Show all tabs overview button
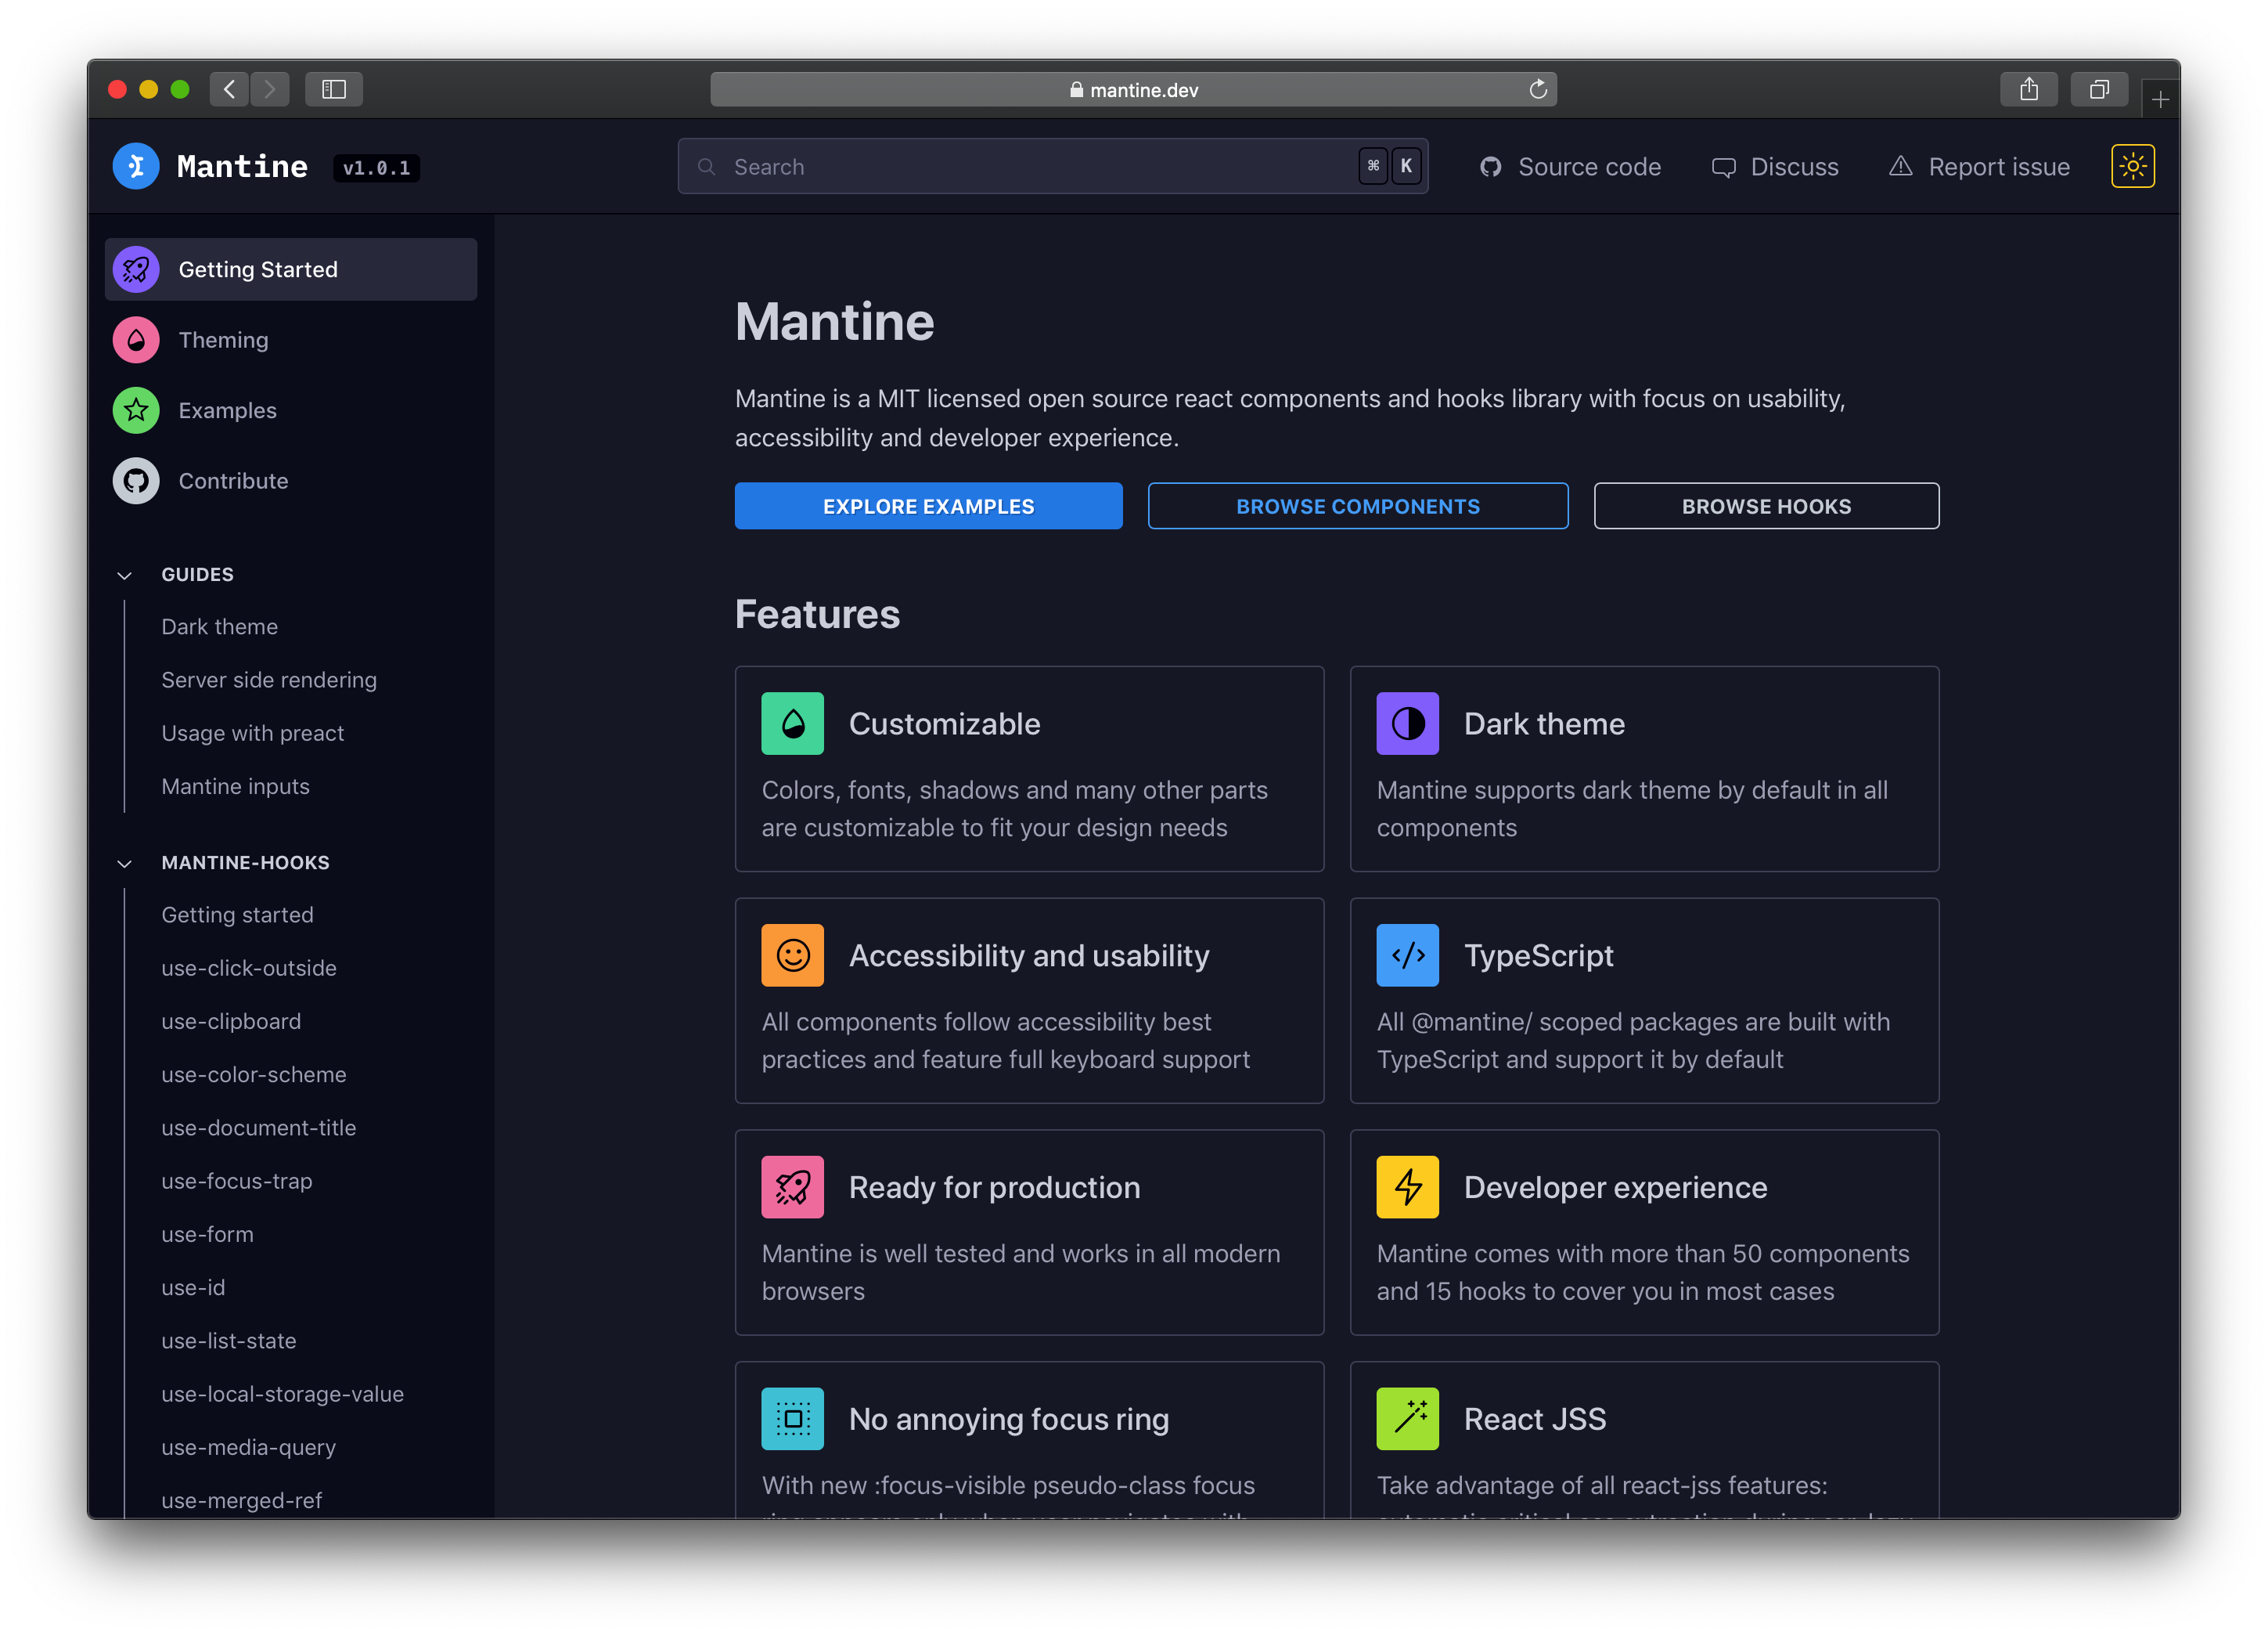Screen dimensions: 2268x1635 pos(2099,89)
